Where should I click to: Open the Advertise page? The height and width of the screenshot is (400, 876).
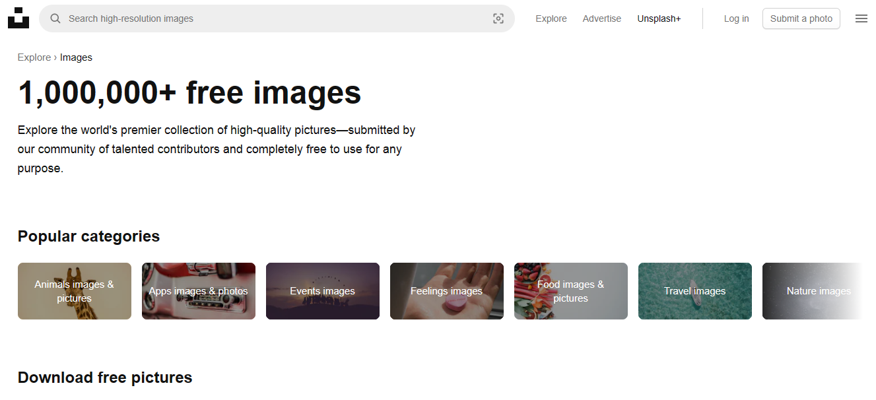(x=601, y=18)
